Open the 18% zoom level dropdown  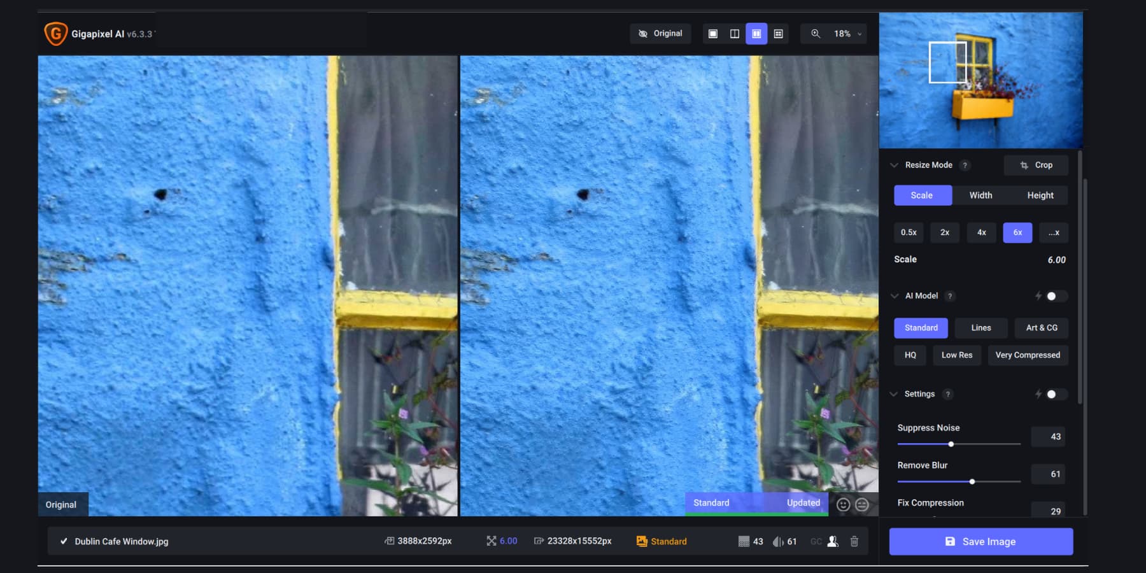point(858,34)
